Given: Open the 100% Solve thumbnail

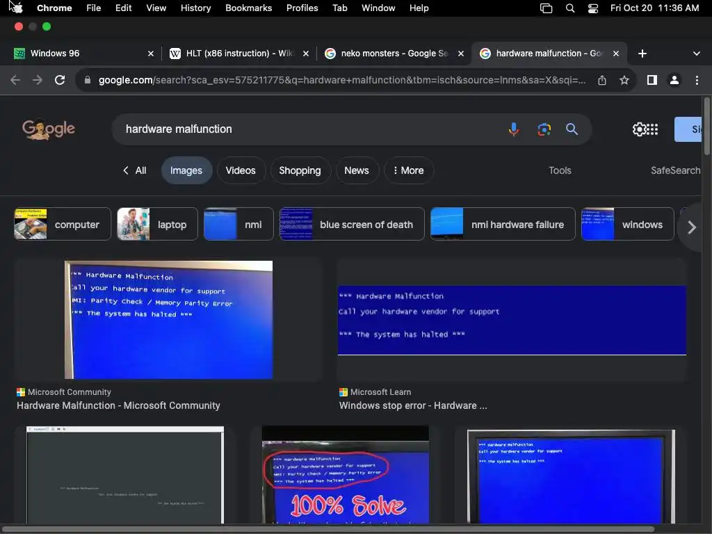Looking at the screenshot, I should [345, 474].
